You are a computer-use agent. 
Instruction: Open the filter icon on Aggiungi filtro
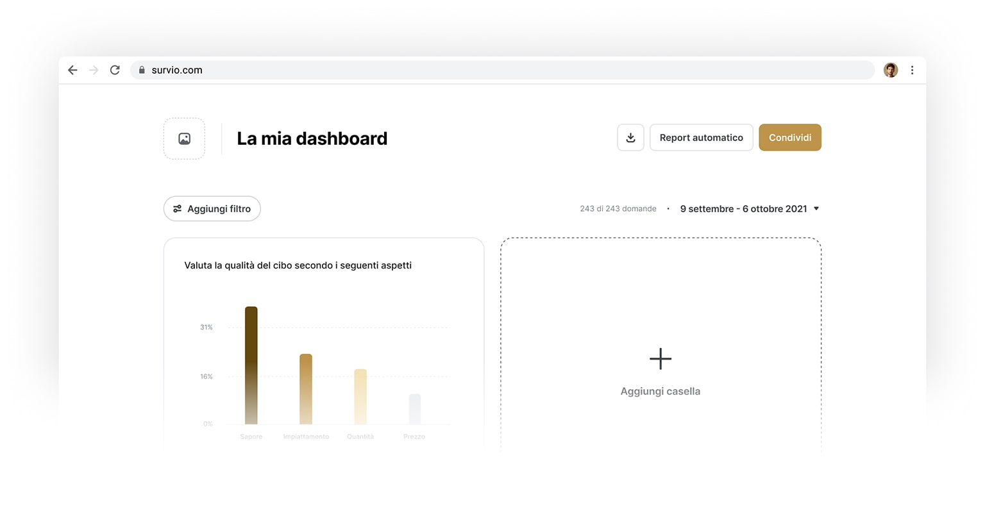(x=177, y=208)
